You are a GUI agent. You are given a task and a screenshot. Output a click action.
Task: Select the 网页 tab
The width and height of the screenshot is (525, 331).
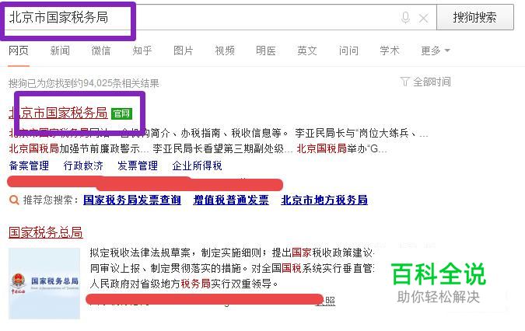click(x=19, y=51)
